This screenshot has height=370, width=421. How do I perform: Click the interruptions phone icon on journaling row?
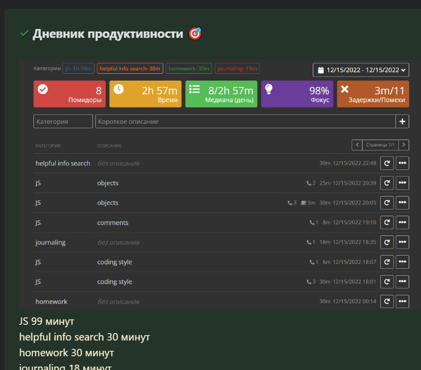coord(309,242)
